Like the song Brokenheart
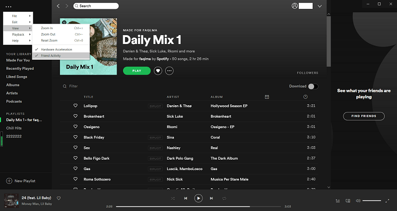Screen dimensions: 397x211 coord(75,116)
